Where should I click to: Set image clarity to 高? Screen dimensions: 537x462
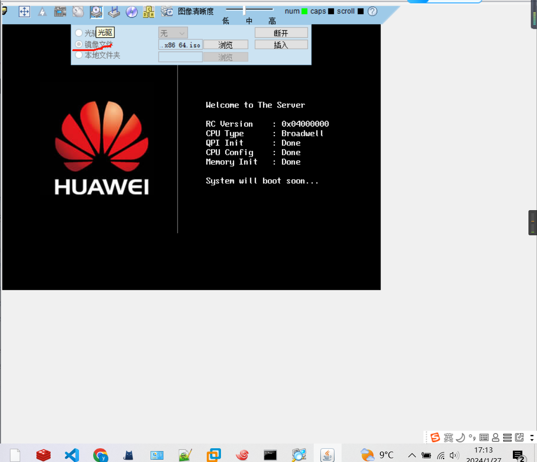click(272, 21)
